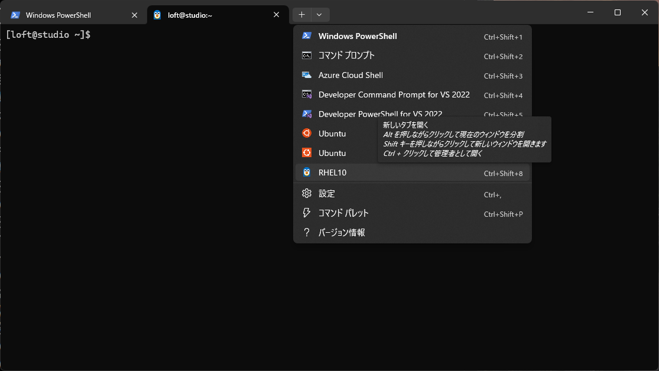Click the Ctrl+Shift+1 shortcut label

503,37
